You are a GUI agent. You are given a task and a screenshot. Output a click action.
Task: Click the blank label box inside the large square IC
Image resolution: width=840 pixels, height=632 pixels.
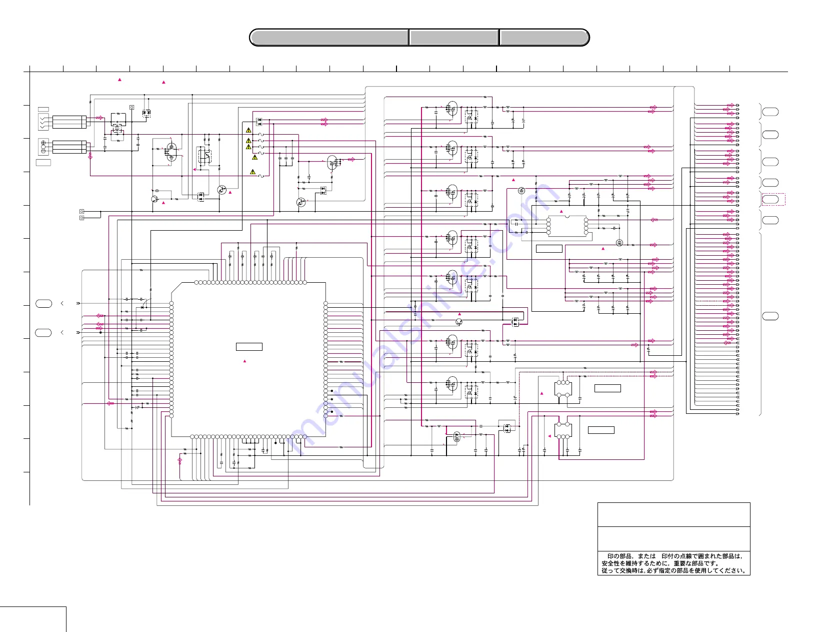[249, 347]
